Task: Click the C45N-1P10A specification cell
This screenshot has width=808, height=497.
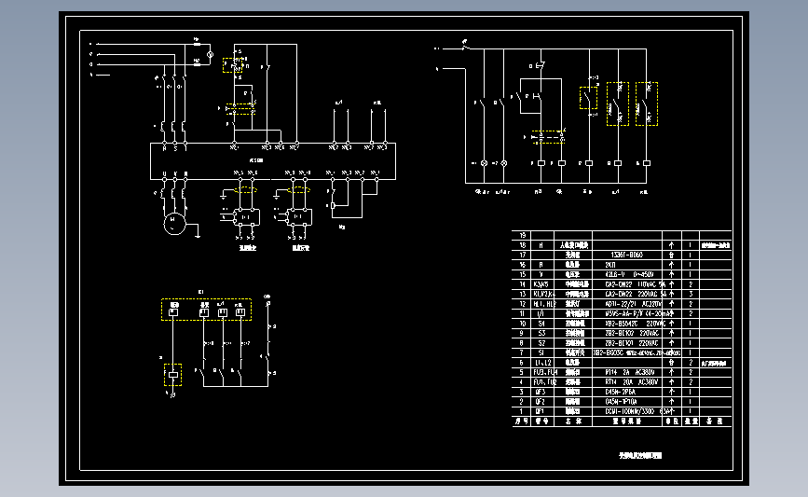Action: [626, 402]
